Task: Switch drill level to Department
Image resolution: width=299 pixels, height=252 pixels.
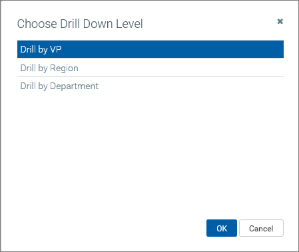Action: (x=150, y=86)
